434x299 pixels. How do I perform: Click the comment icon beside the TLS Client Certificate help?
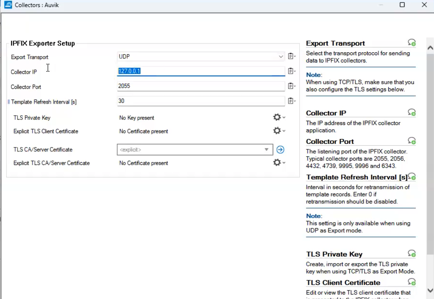412,282
